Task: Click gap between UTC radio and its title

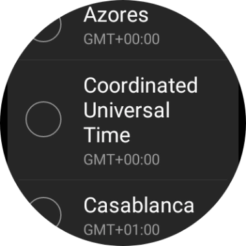Action: tap(73, 119)
